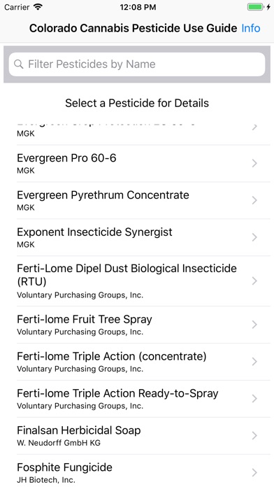Focus the Filter Pesticides by Name field
The height and width of the screenshot is (487, 274).
[x=137, y=64]
